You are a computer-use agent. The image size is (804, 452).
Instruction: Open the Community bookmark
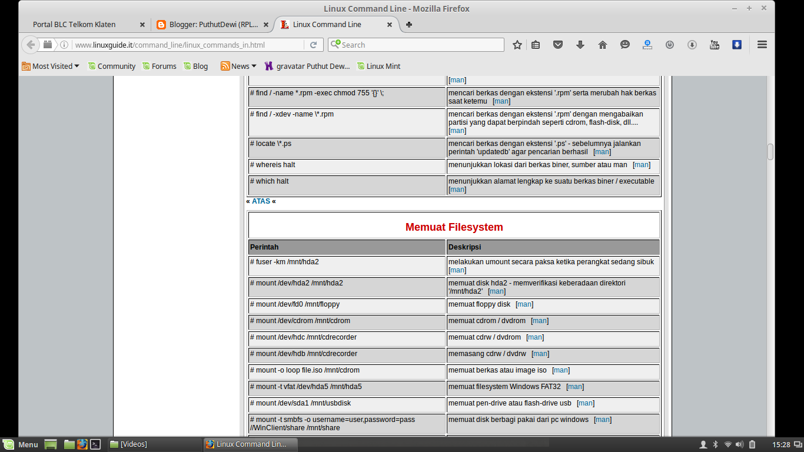pos(112,67)
